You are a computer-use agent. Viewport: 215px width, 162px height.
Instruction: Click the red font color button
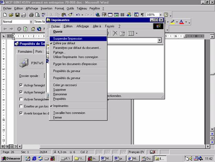pos(182,22)
